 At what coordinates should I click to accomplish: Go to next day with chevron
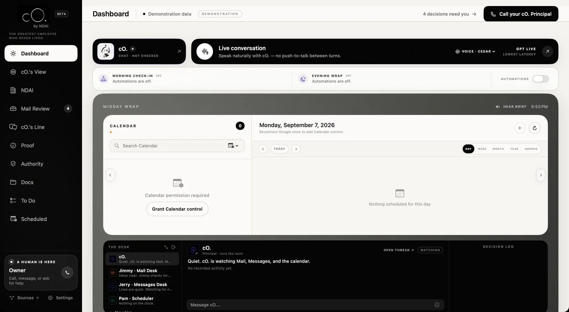(296, 149)
